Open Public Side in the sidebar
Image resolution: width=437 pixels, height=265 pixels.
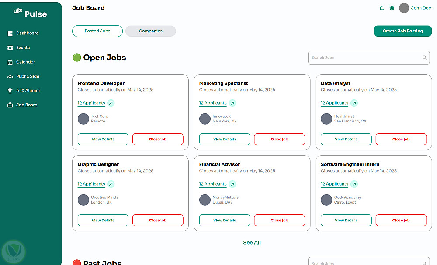(28, 77)
